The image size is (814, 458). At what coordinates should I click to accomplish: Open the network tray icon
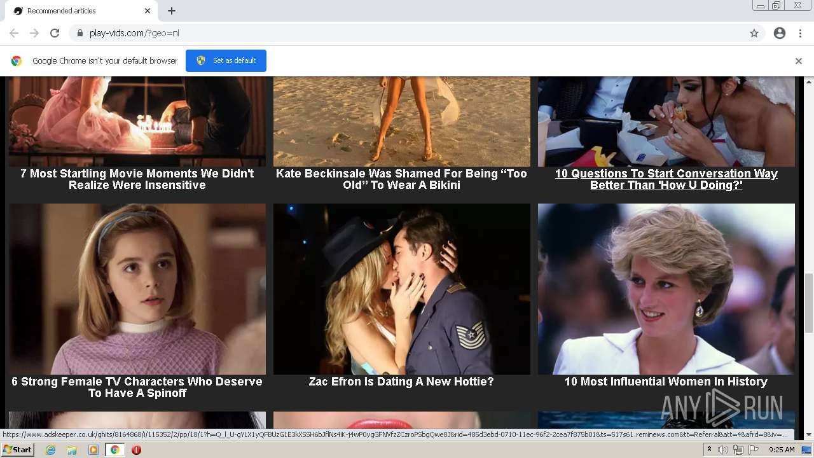coord(738,450)
